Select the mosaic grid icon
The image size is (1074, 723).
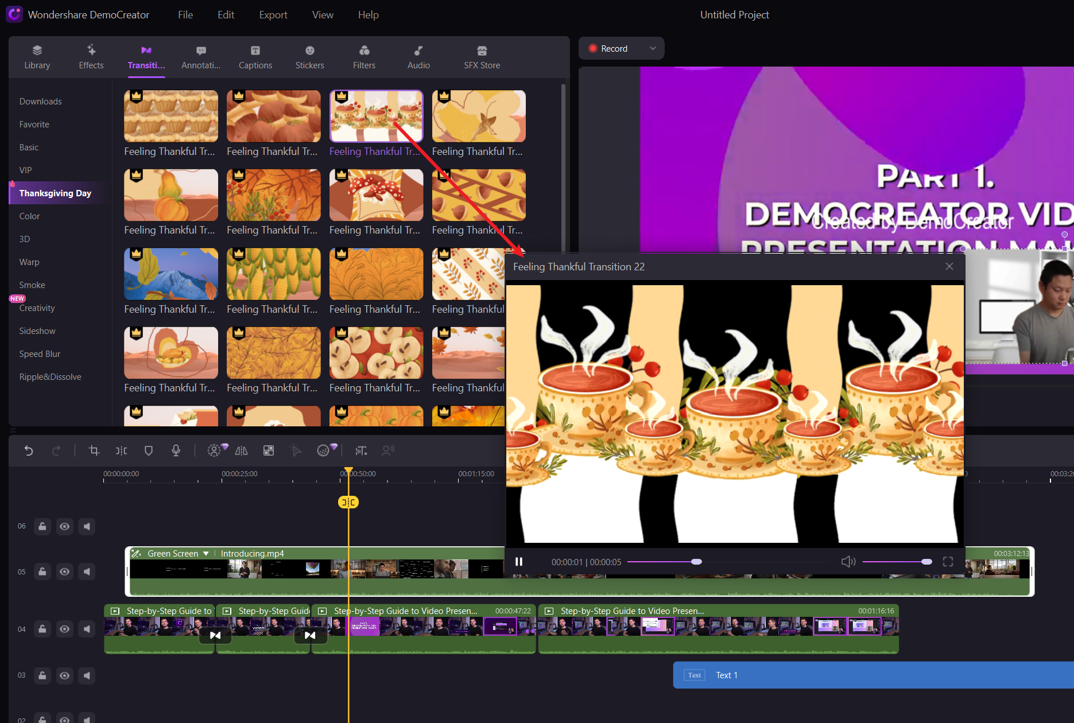coord(269,450)
